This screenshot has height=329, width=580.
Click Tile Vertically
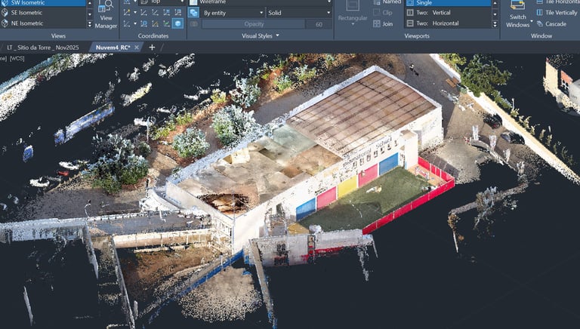tap(557, 13)
